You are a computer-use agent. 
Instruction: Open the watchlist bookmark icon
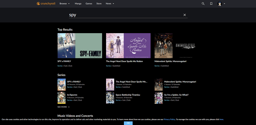[211, 4]
